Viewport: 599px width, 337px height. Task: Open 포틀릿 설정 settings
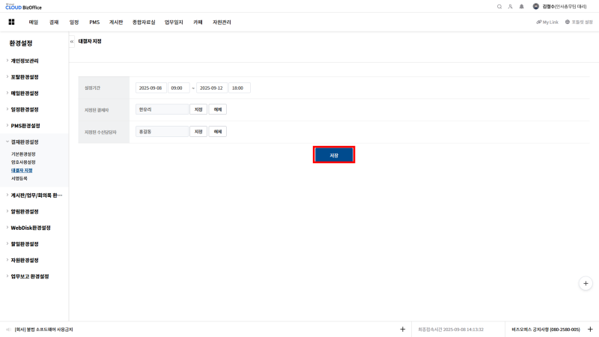[x=579, y=22]
